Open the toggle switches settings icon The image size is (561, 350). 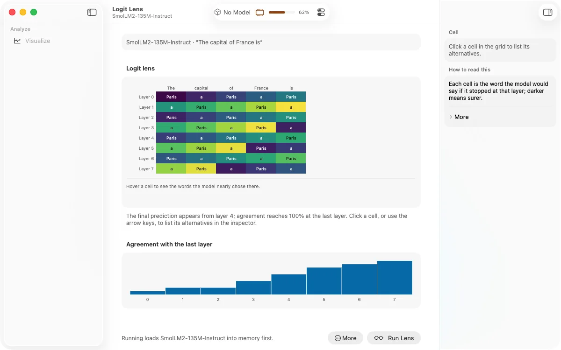pyautogui.click(x=321, y=13)
